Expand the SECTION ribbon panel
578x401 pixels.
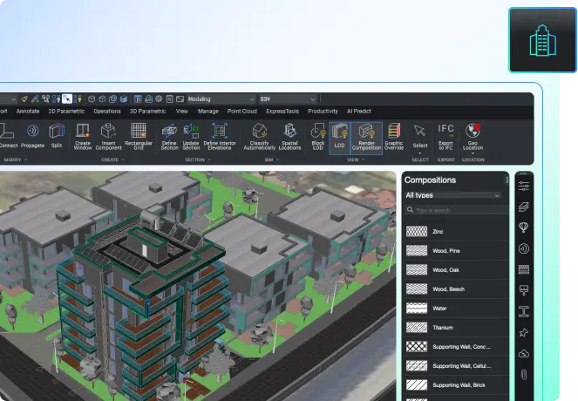click(198, 160)
